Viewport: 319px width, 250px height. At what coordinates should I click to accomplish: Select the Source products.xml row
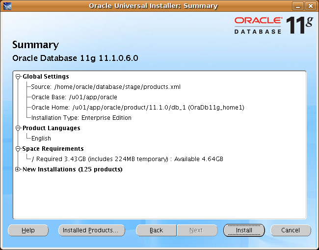pos(106,87)
